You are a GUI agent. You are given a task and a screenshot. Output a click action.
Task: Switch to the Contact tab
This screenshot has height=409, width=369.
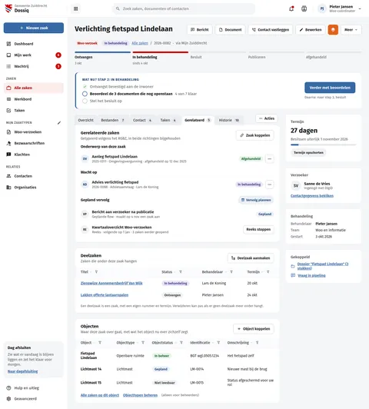pos(142,120)
